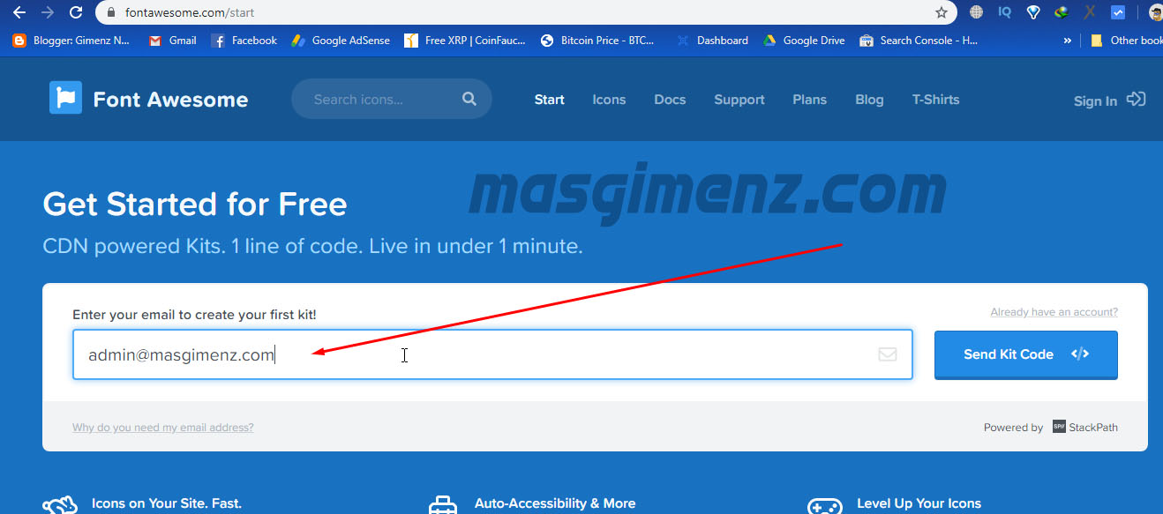Open the IQ extension
The height and width of the screenshot is (514, 1163).
[x=1004, y=12]
